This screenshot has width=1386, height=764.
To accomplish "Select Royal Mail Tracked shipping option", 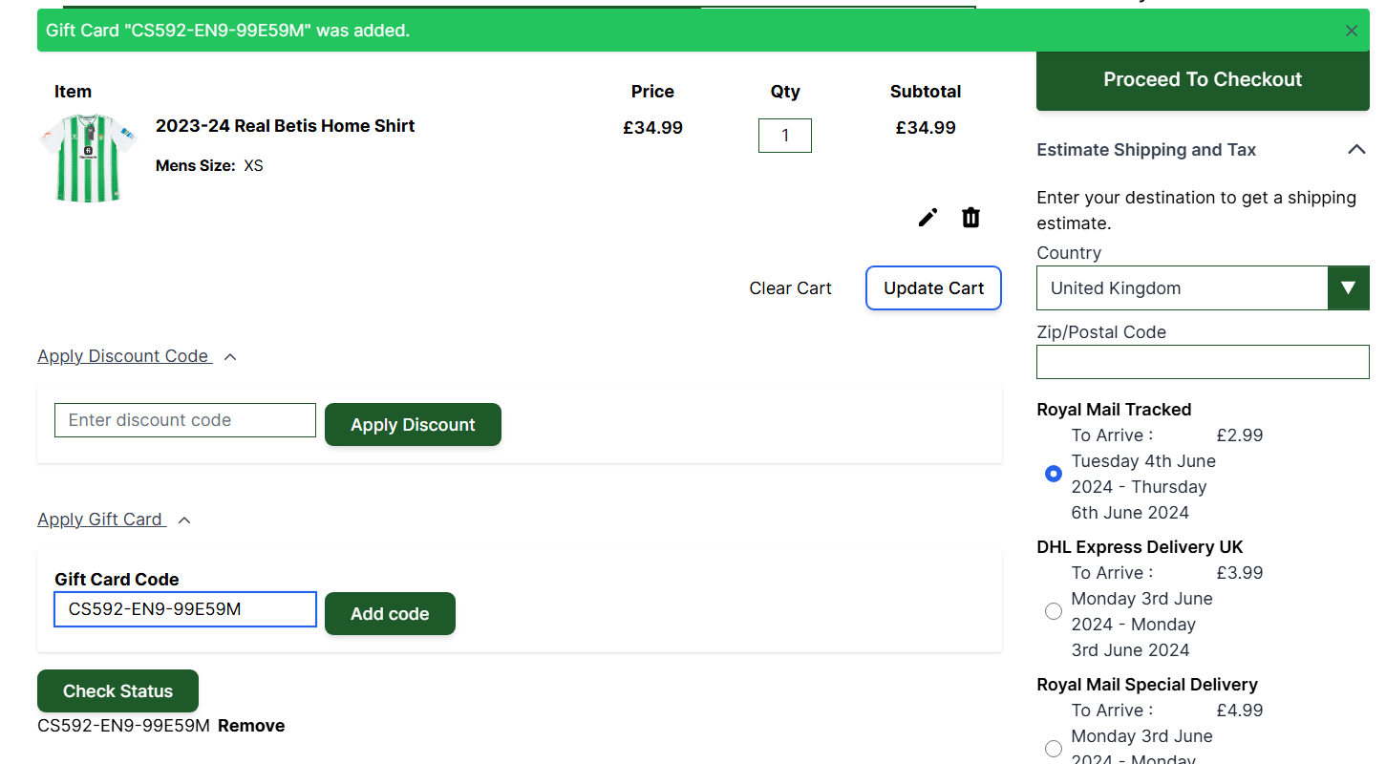I will click(1054, 474).
